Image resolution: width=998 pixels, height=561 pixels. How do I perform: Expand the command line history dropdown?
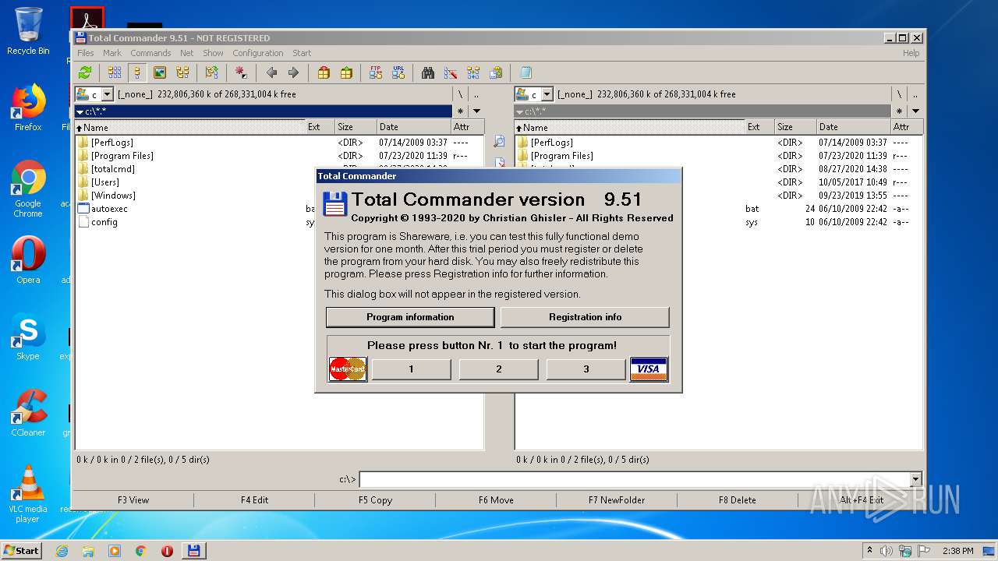tap(915, 479)
